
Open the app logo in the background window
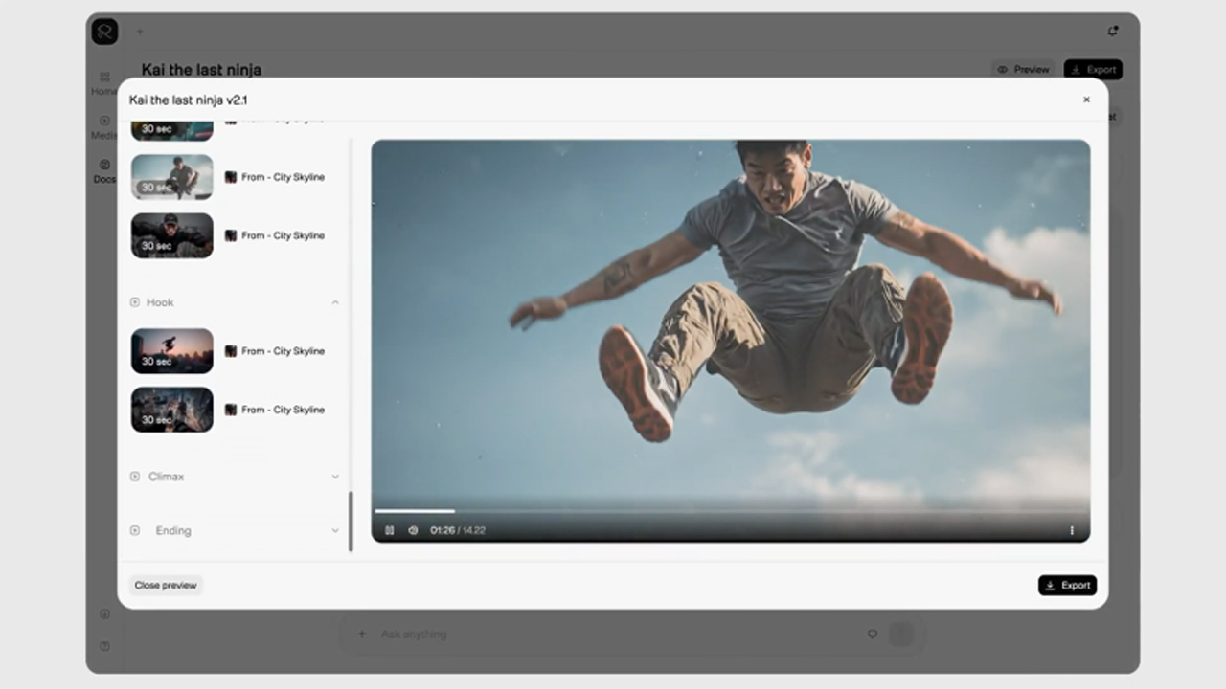[x=104, y=32]
